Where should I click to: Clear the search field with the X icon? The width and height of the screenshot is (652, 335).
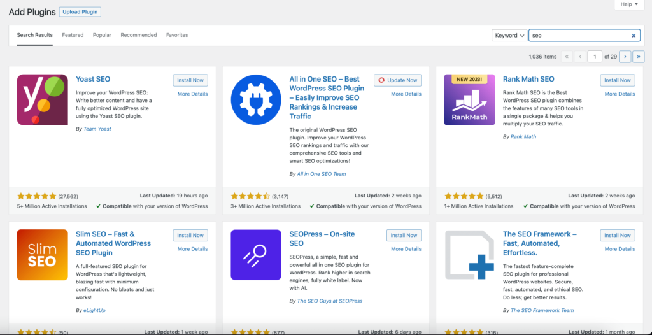point(634,36)
